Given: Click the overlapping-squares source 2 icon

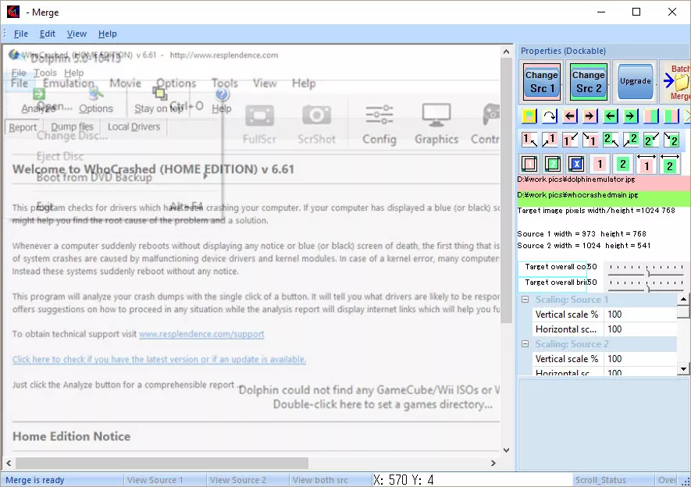Looking at the screenshot, I should click(x=553, y=164).
